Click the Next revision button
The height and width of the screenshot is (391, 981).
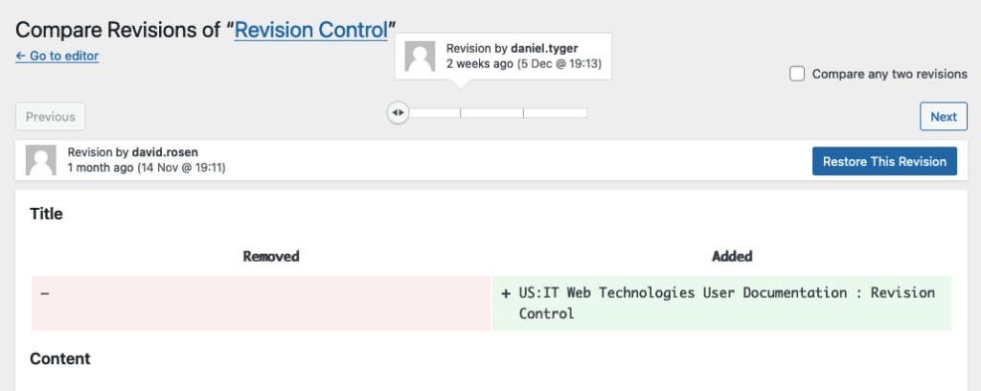pyautogui.click(x=944, y=116)
